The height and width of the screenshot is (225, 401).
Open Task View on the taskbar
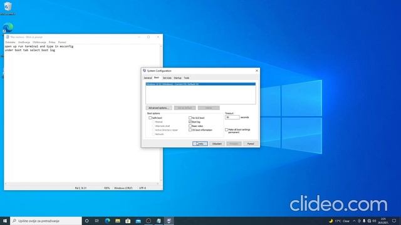coord(97,221)
